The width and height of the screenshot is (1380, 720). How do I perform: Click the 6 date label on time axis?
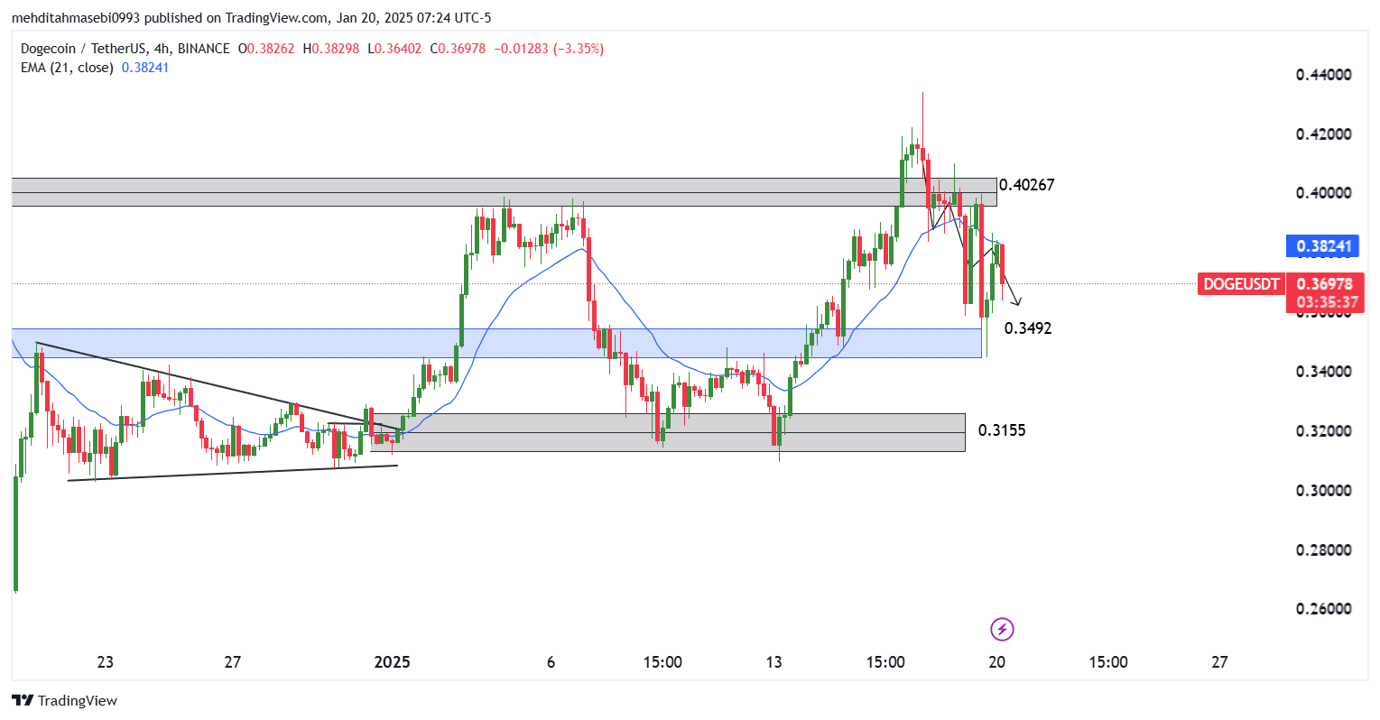click(x=551, y=662)
